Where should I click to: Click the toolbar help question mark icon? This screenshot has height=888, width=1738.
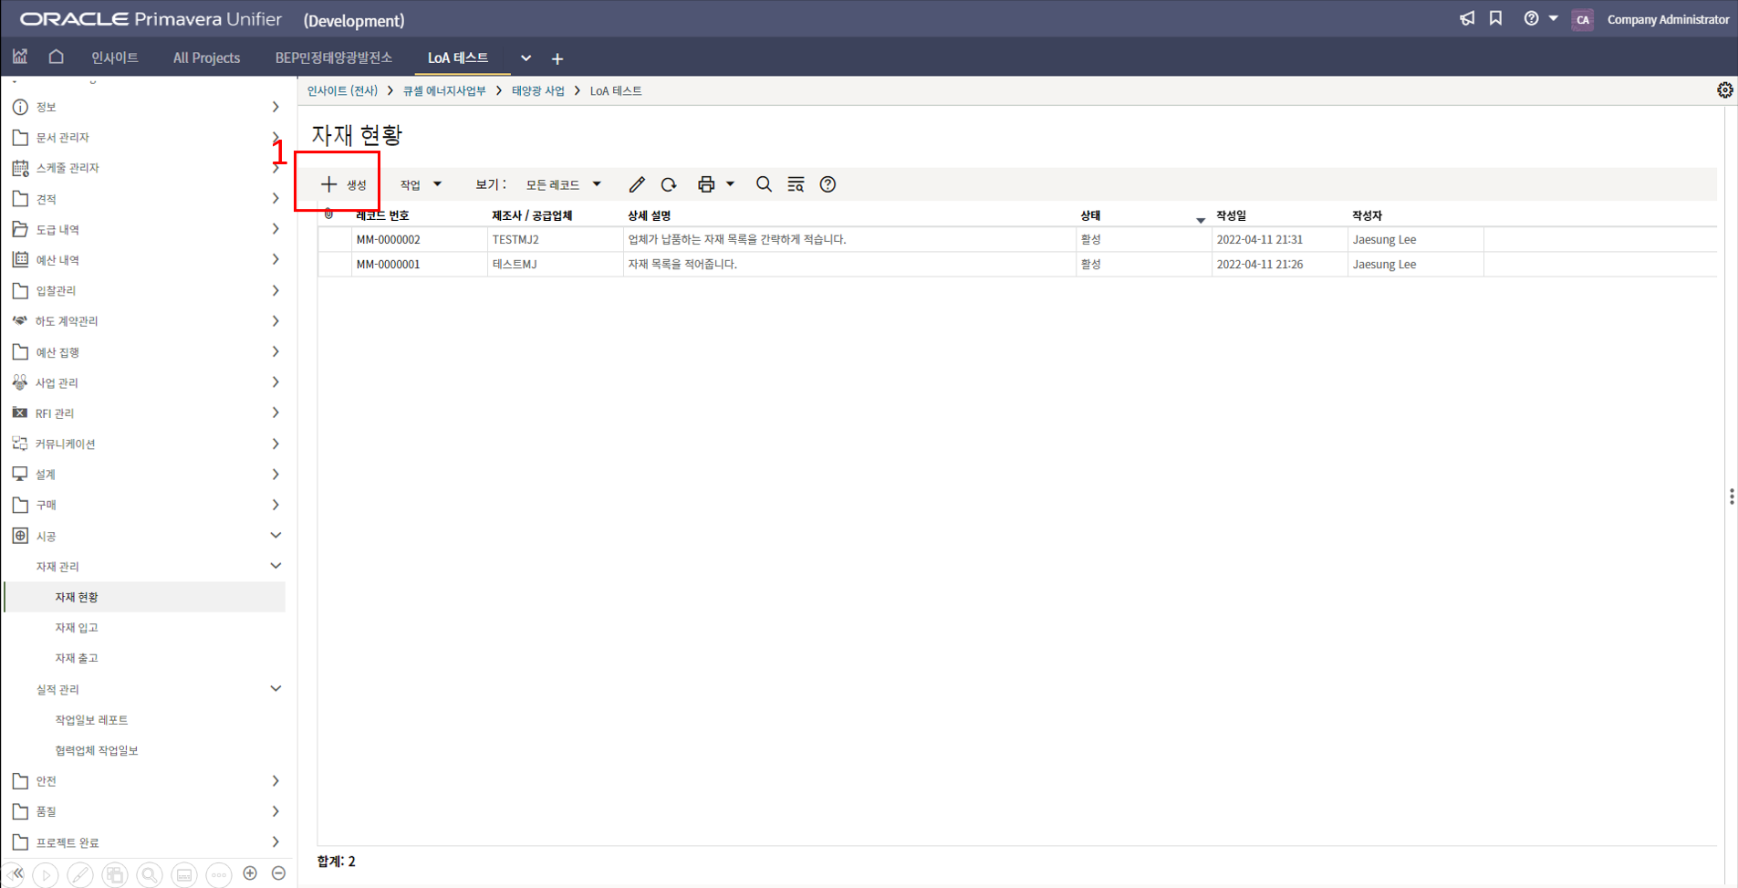(827, 184)
